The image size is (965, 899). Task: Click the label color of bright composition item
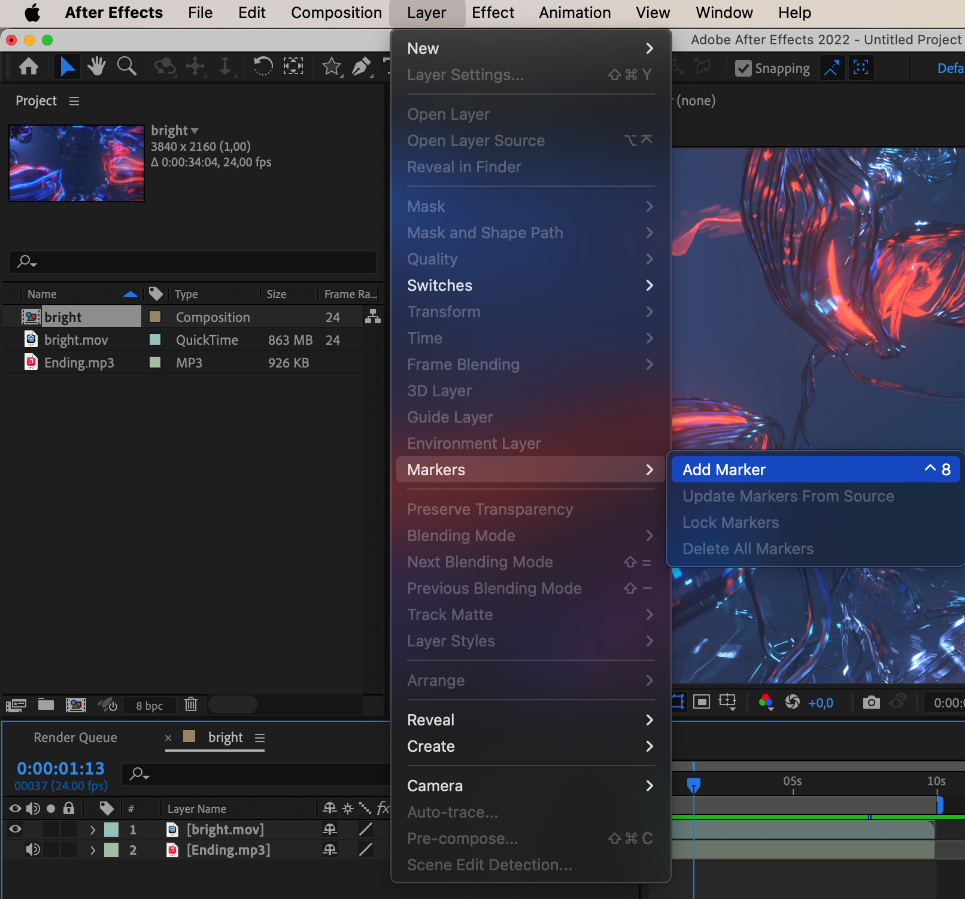pos(155,317)
